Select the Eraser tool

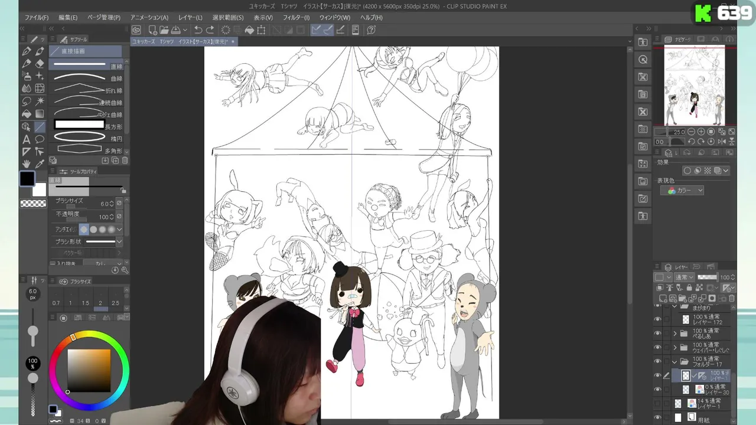pyautogui.click(x=40, y=64)
